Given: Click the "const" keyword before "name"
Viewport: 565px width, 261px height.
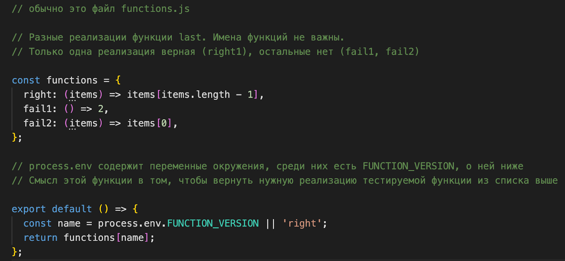Looking at the screenshot, I should point(37,223).
